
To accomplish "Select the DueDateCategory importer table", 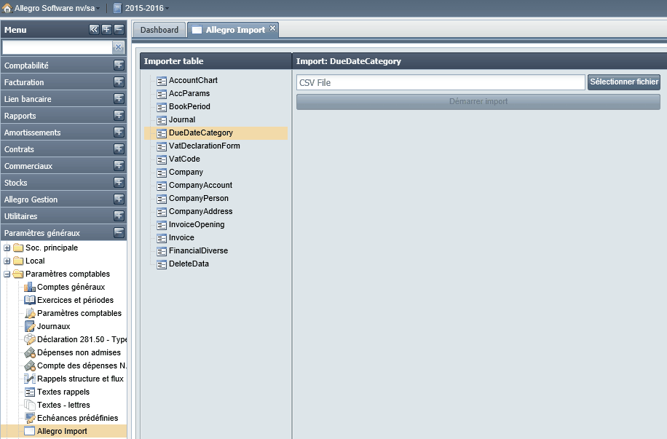I will (216, 133).
